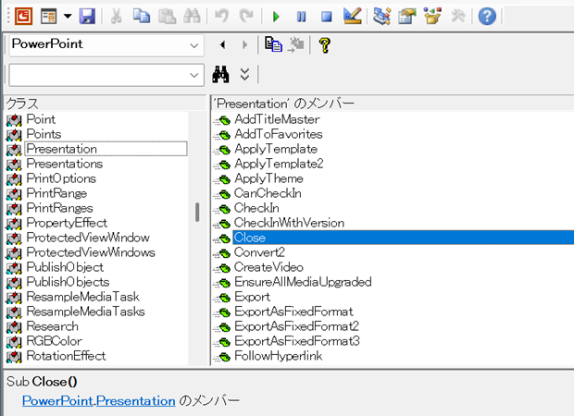574x416 pixels.
Task: Open the Project Explorer icon
Action: (381, 16)
